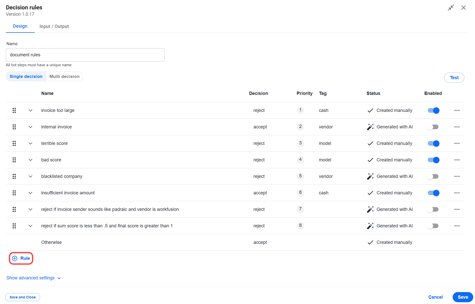
Task: Click priority badge 1
Action: (x=300, y=110)
